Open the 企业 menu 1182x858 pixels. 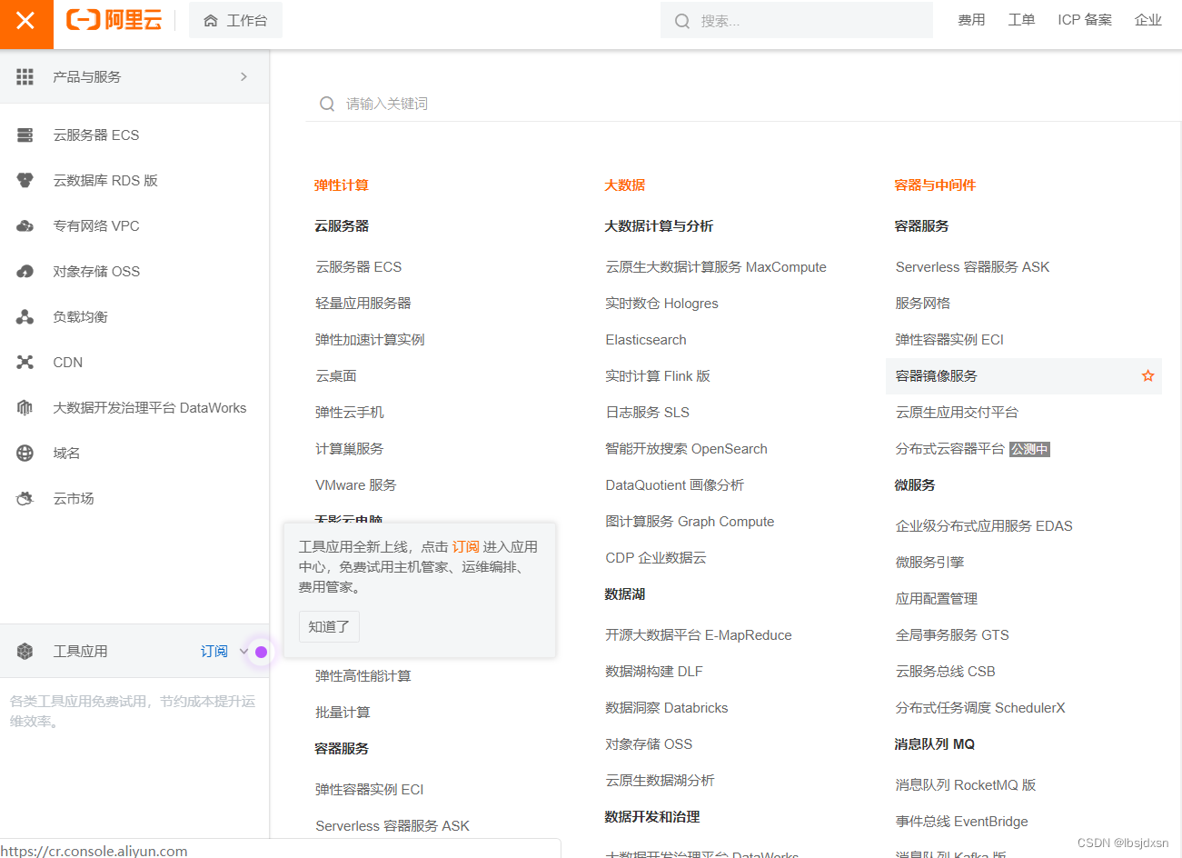pyautogui.click(x=1148, y=20)
